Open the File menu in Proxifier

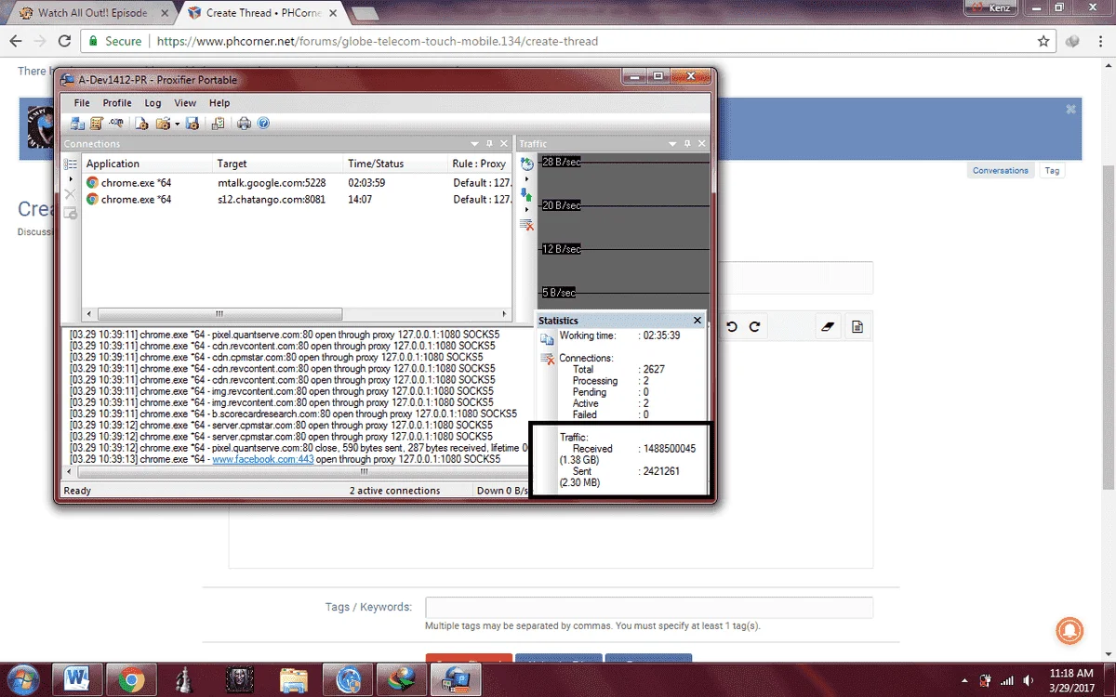click(82, 103)
